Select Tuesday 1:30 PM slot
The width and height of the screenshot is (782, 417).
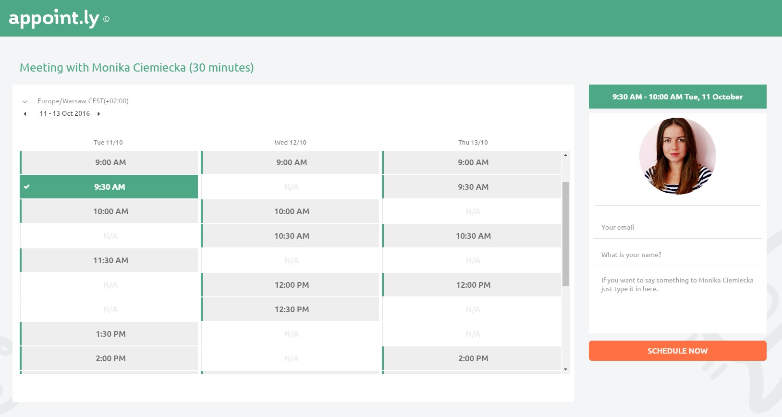coord(110,334)
